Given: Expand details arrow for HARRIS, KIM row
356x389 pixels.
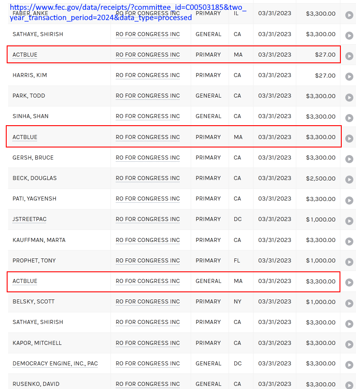Looking at the screenshot, I should [x=349, y=77].
